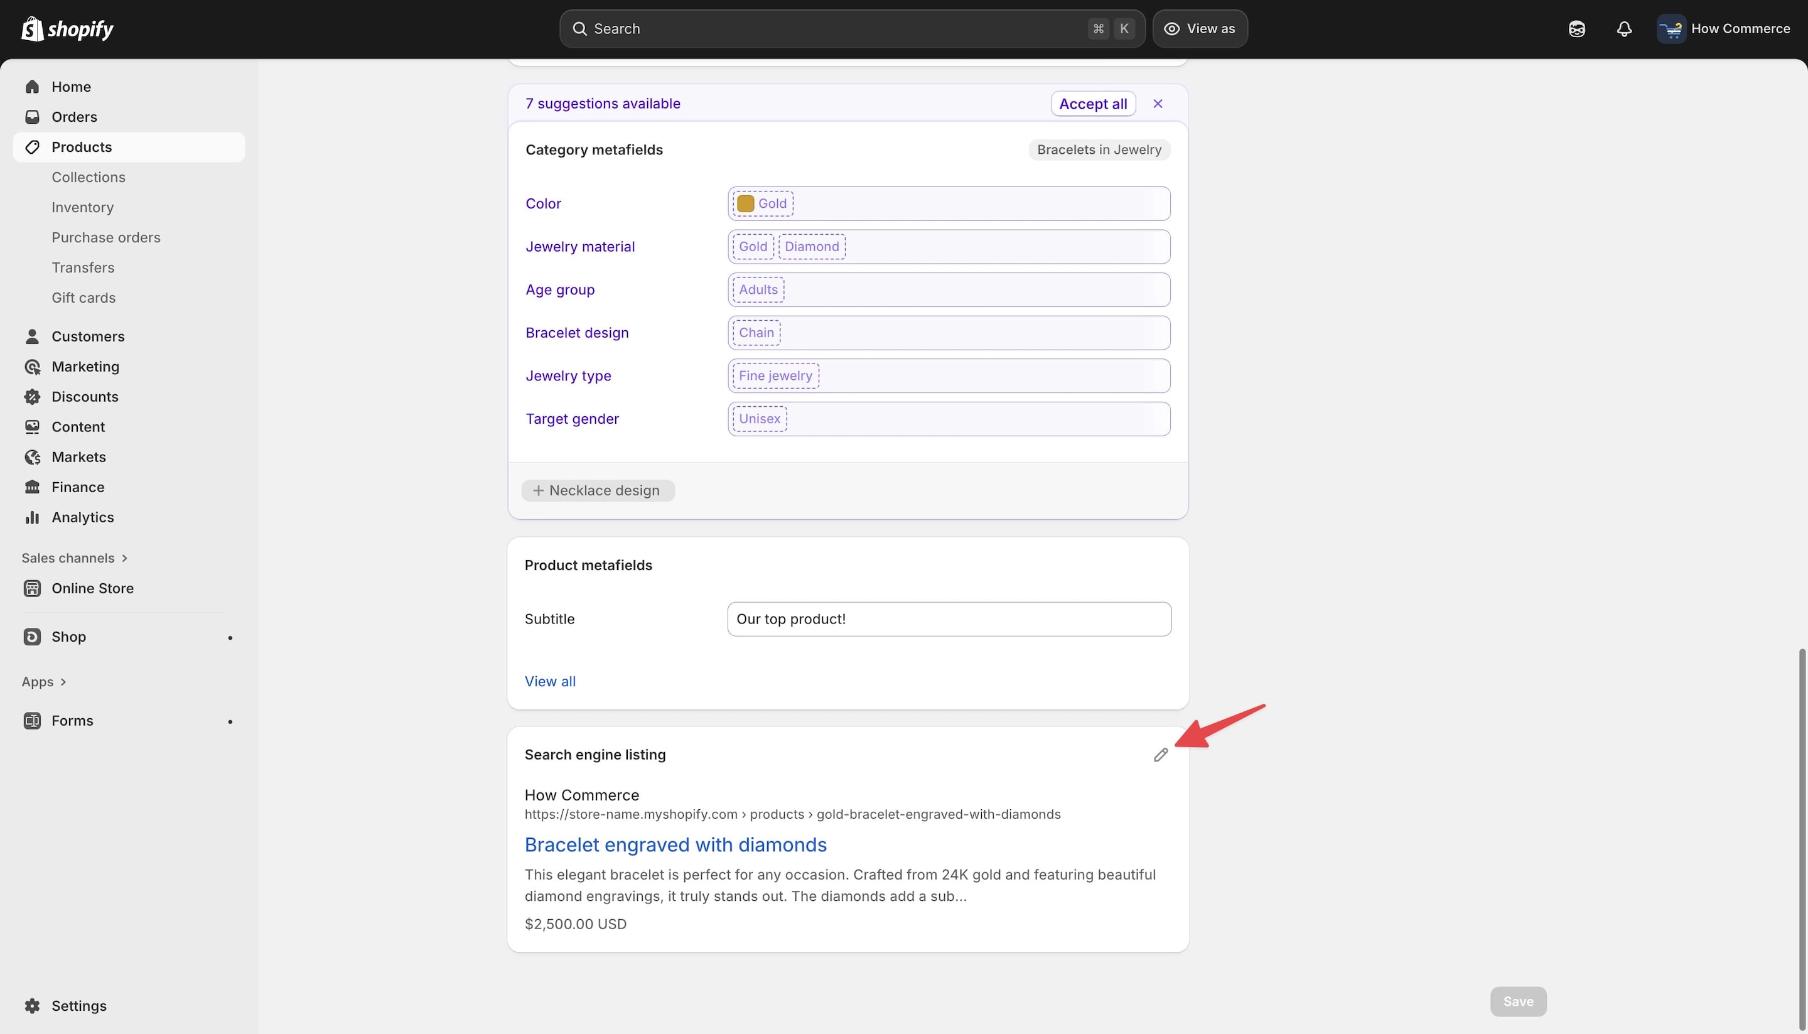Click the page vertical scrollbar
Viewport: 1808px width, 1034px height.
pyautogui.click(x=1802, y=838)
